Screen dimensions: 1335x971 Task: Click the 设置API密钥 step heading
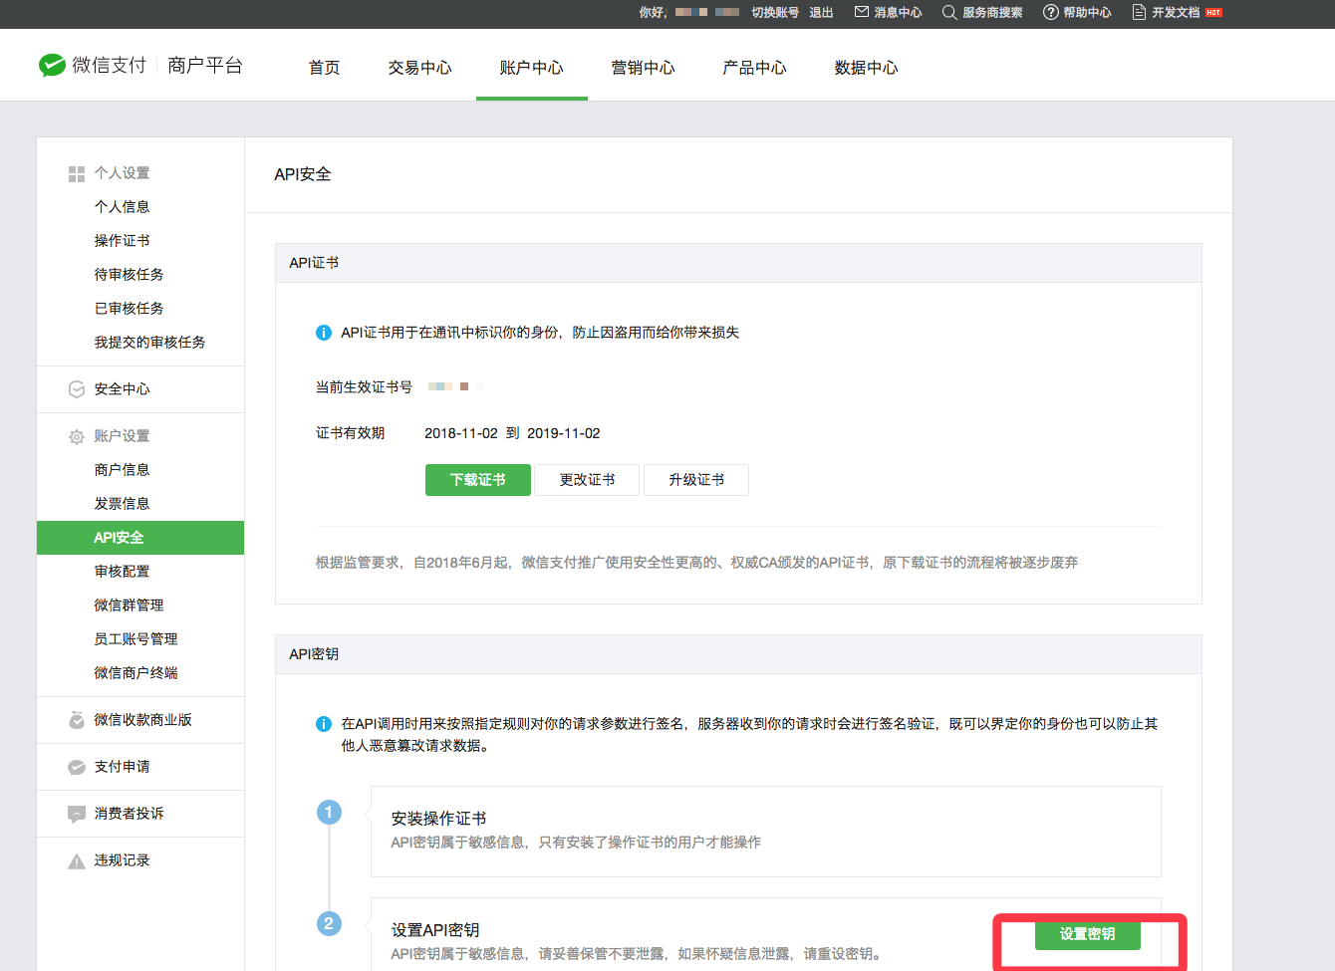[435, 930]
